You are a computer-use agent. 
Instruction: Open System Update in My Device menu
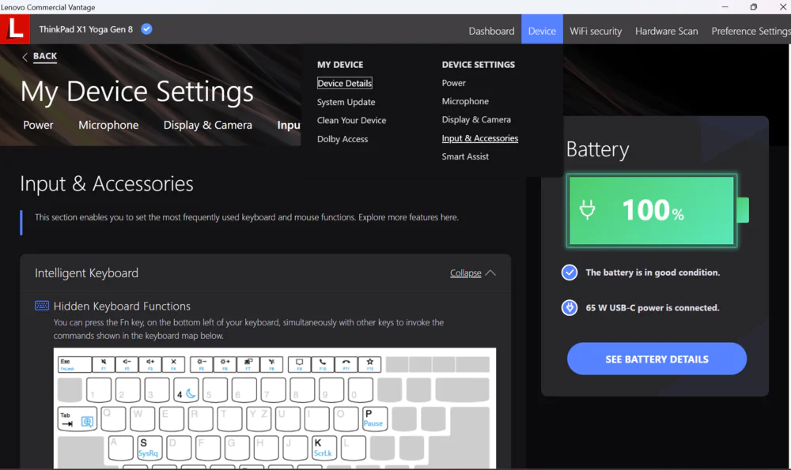pos(346,102)
